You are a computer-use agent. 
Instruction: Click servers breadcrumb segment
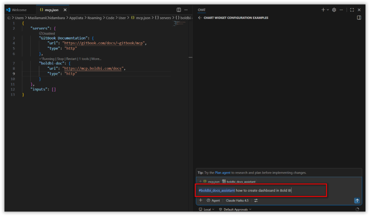163,18
